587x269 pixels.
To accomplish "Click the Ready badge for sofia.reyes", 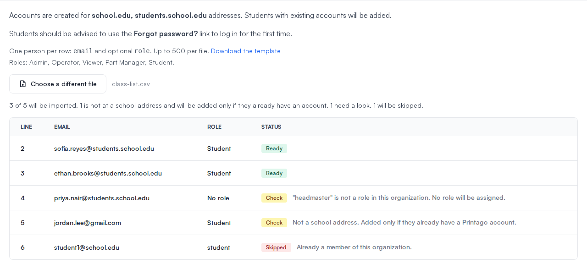I will pyautogui.click(x=274, y=148).
